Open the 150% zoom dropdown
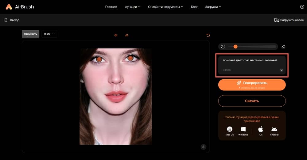307x160 pixels. point(49,34)
